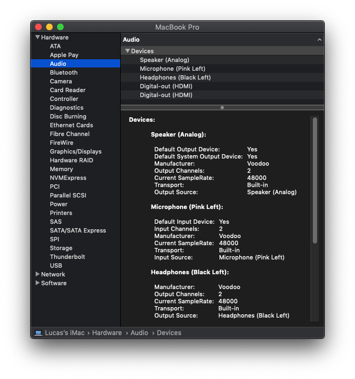Open Power section

tap(59, 204)
